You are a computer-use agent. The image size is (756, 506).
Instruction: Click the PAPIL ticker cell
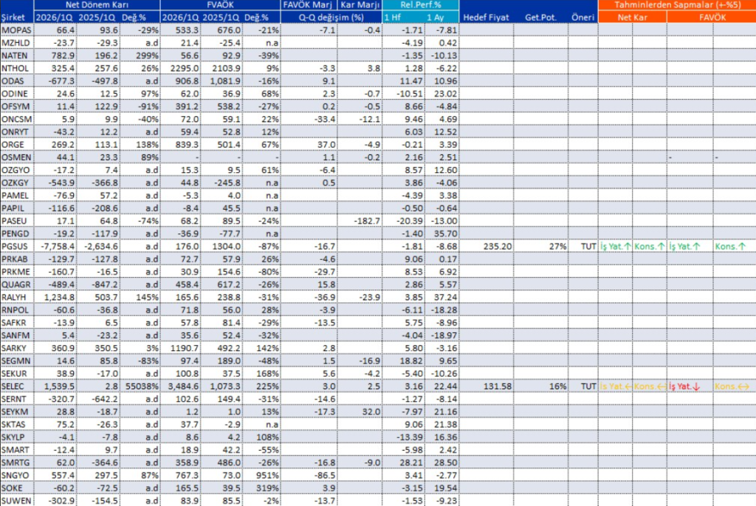(16, 208)
